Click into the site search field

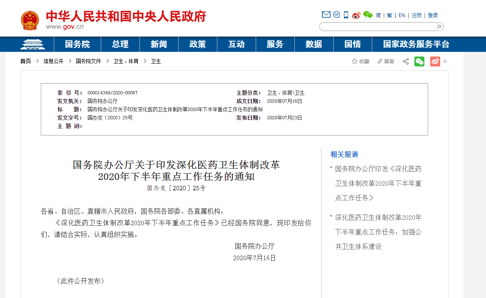click(x=377, y=27)
